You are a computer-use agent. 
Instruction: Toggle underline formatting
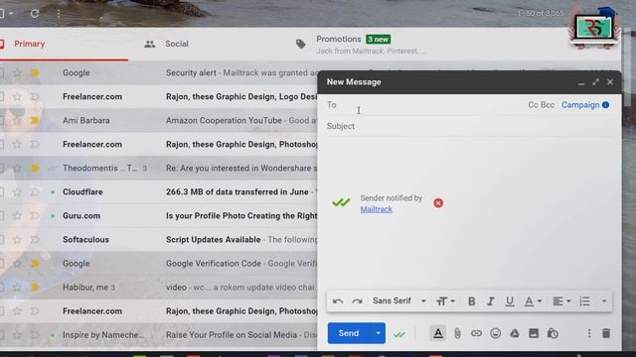pos(510,301)
